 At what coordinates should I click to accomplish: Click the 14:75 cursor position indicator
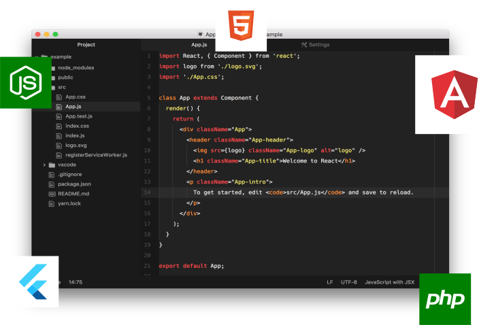[75, 281]
